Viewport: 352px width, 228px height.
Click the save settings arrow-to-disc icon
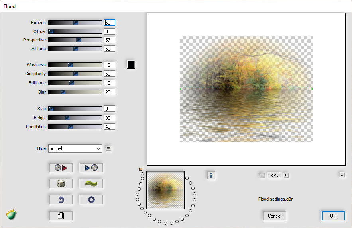pyautogui.click(x=91, y=168)
